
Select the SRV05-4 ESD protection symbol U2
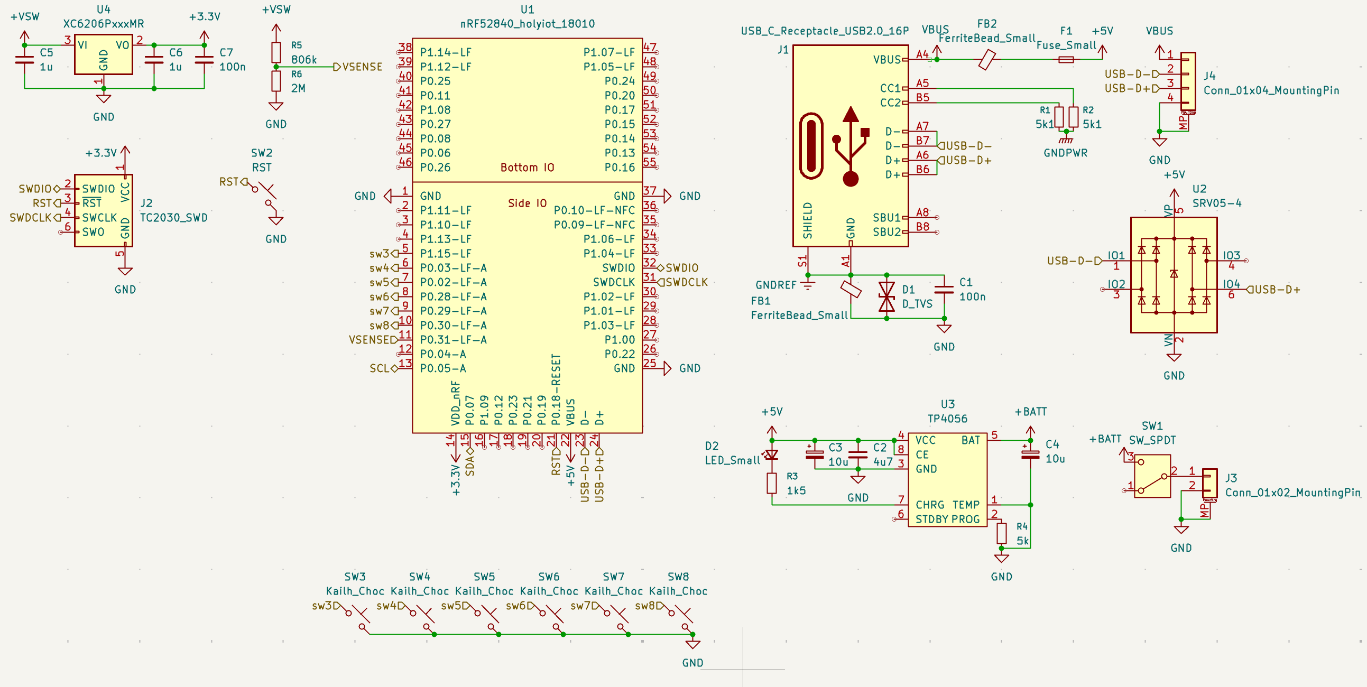click(x=1174, y=275)
